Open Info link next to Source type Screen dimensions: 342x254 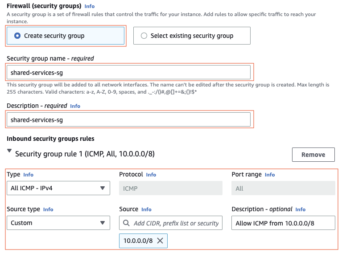(x=48, y=209)
